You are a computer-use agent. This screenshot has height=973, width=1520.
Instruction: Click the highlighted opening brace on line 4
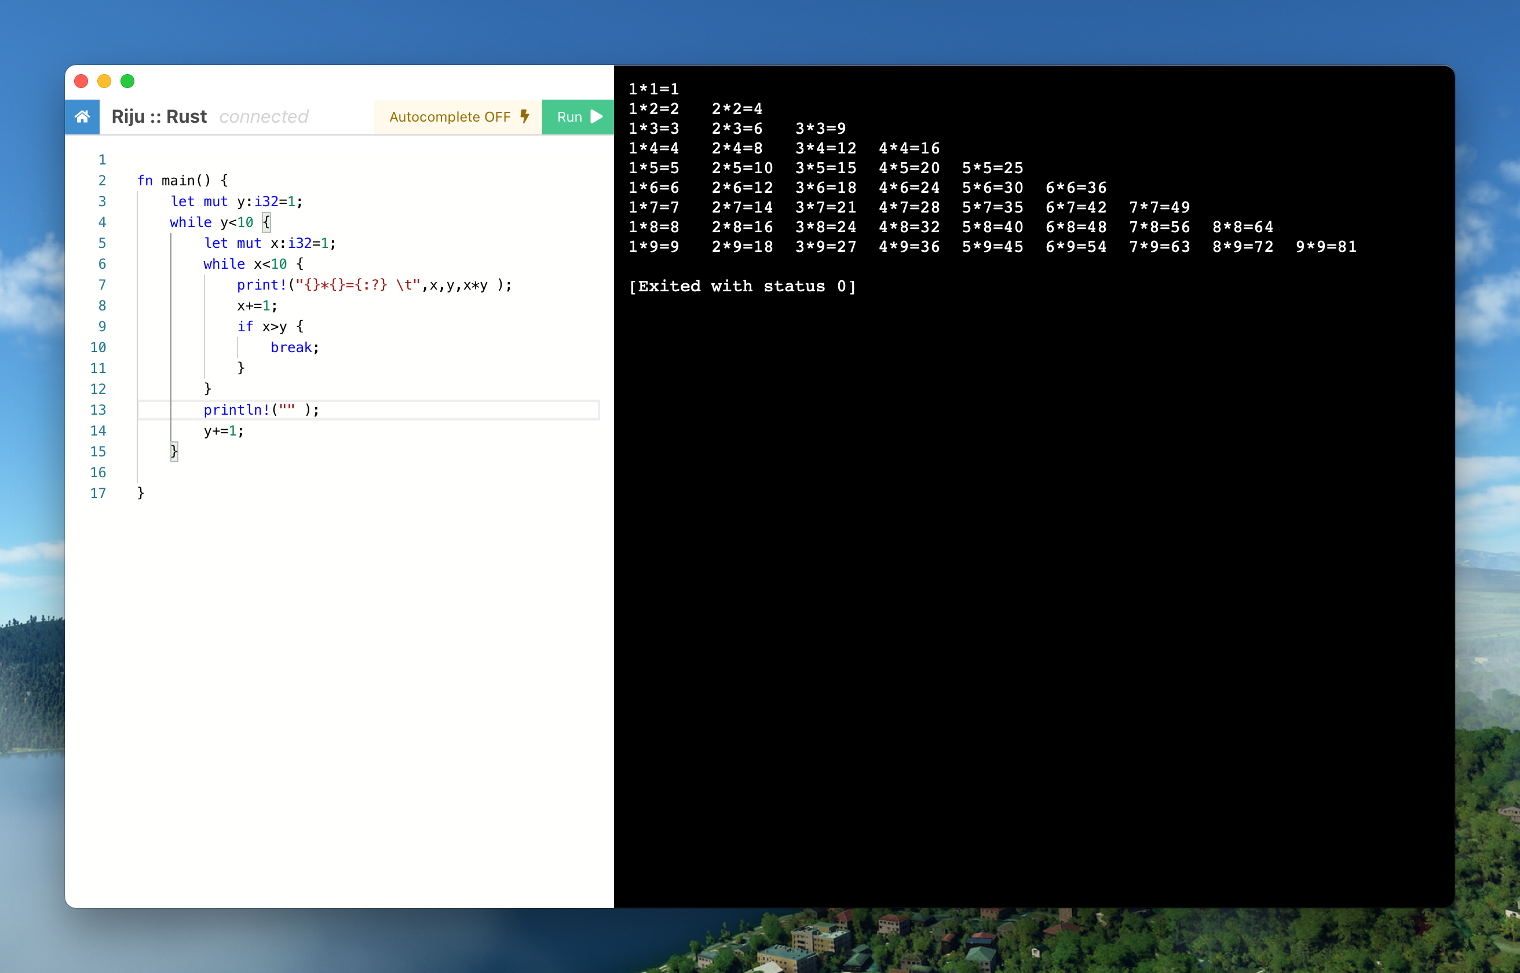tap(266, 222)
